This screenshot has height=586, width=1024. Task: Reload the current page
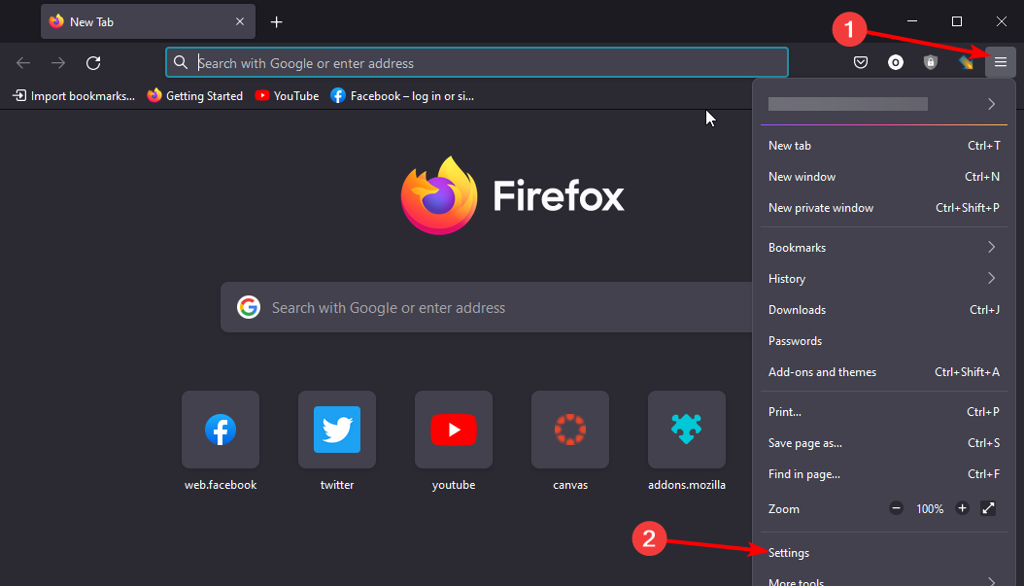93,63
